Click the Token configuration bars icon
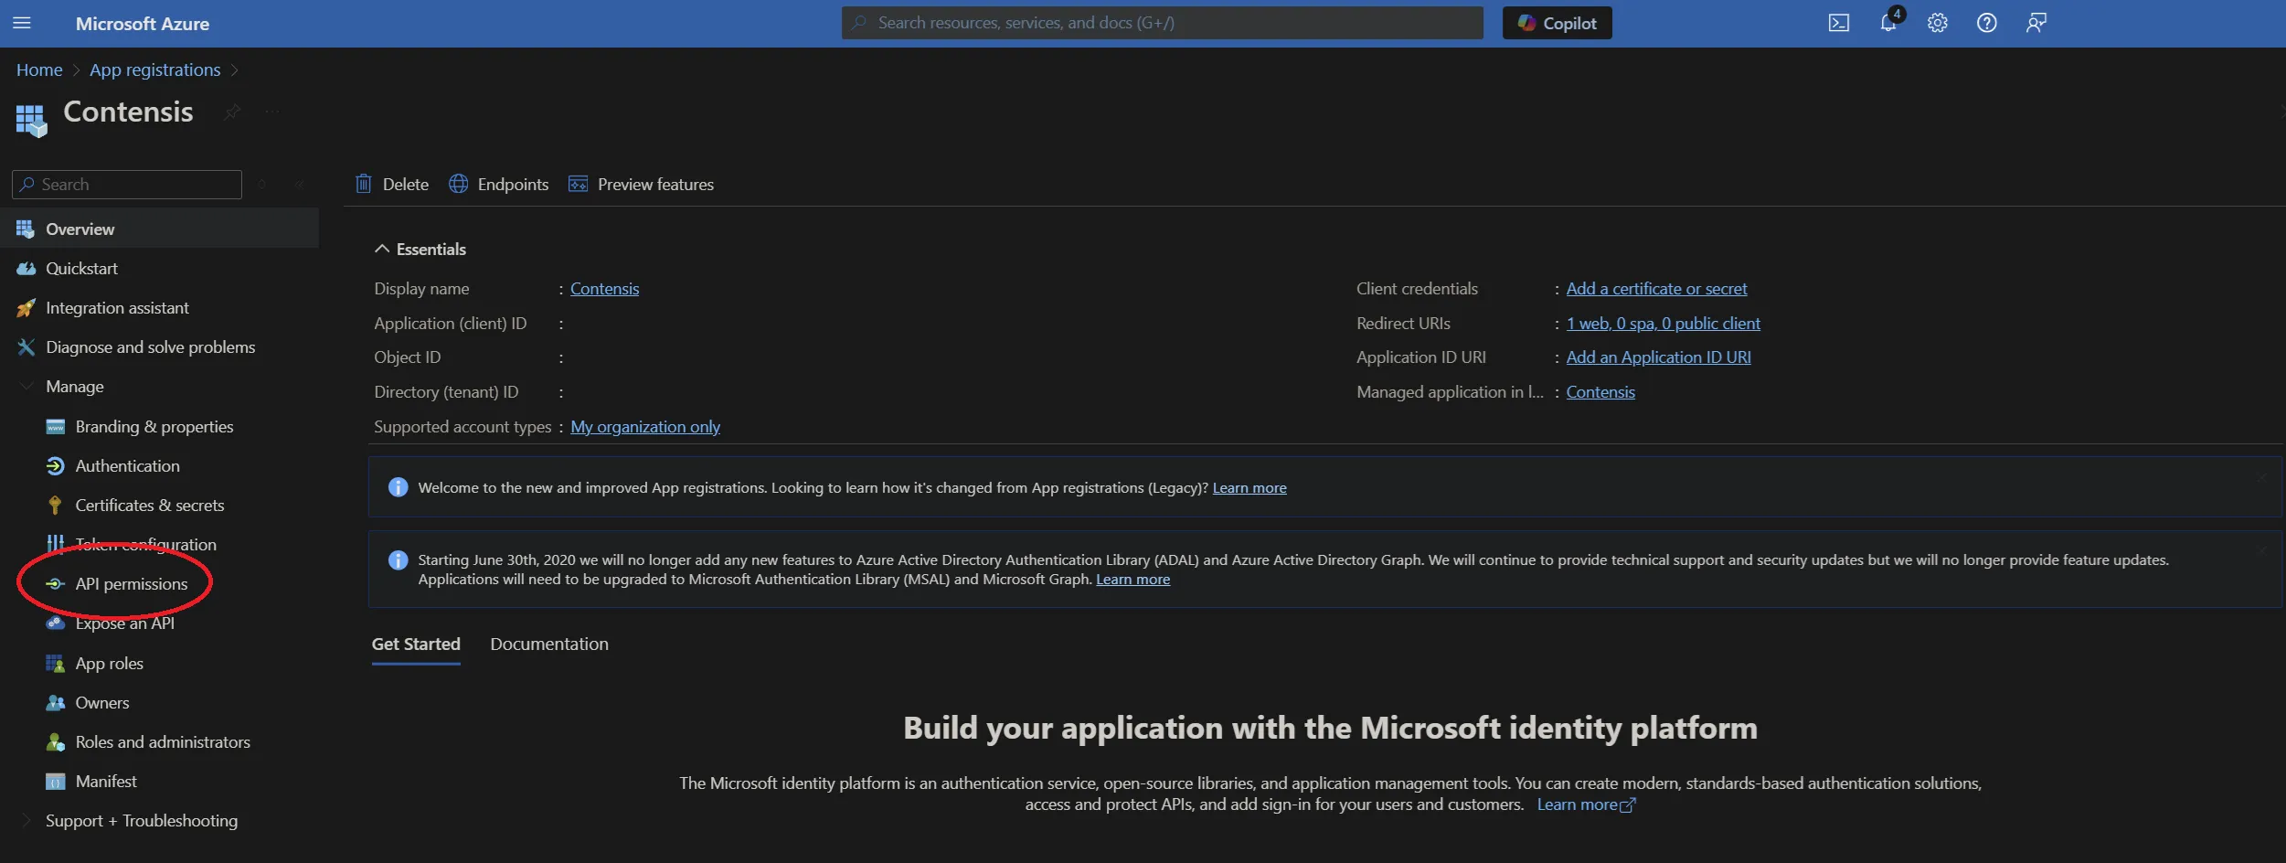The image size is (2286, 863). coord(56,544)
